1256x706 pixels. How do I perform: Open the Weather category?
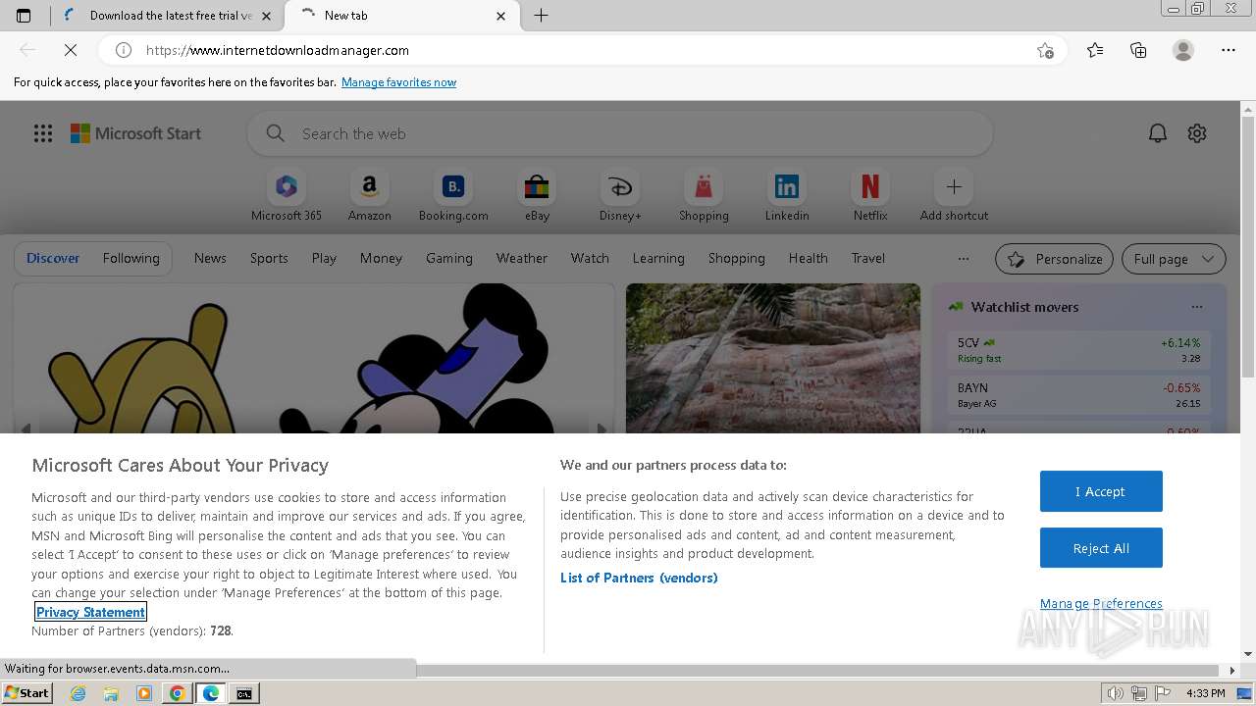(522, 258)
